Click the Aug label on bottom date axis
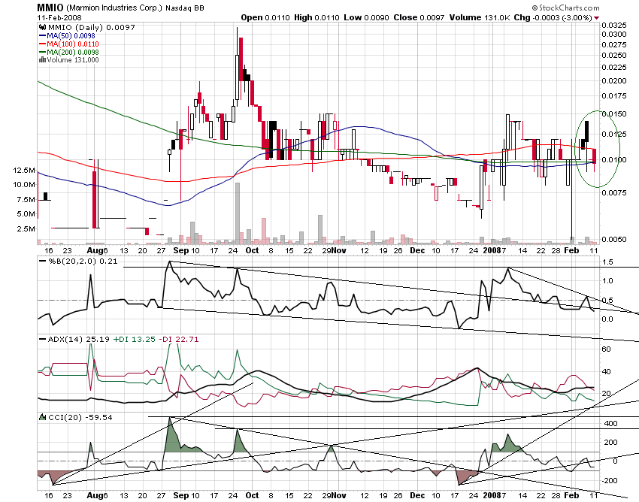The width and height of the screenshot is (639, 502). (95, 495)
